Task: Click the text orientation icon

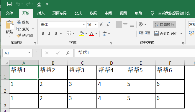Action: tap(141, 24)
